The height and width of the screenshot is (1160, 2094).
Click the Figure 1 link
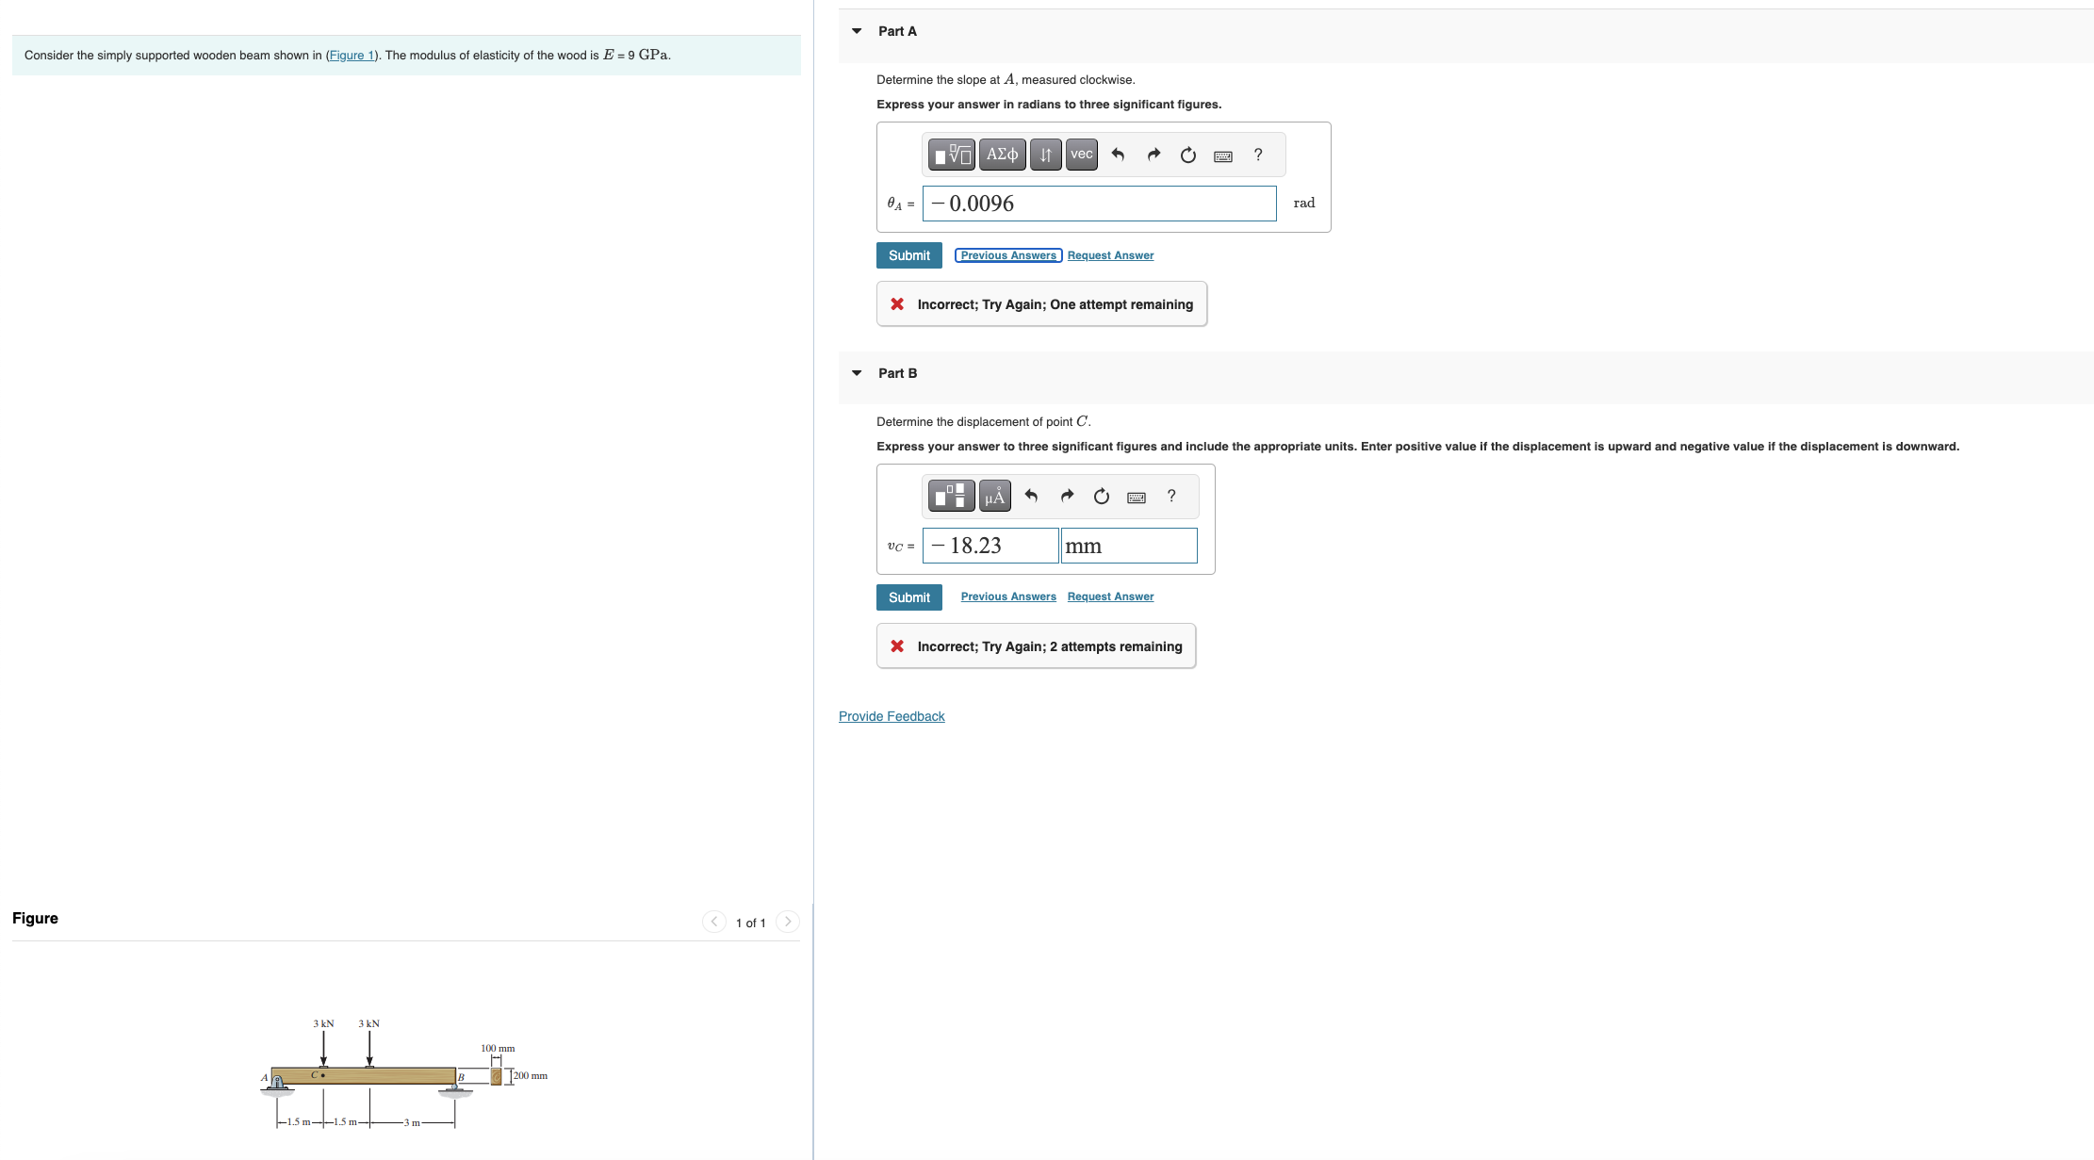[x=352, y=56]
